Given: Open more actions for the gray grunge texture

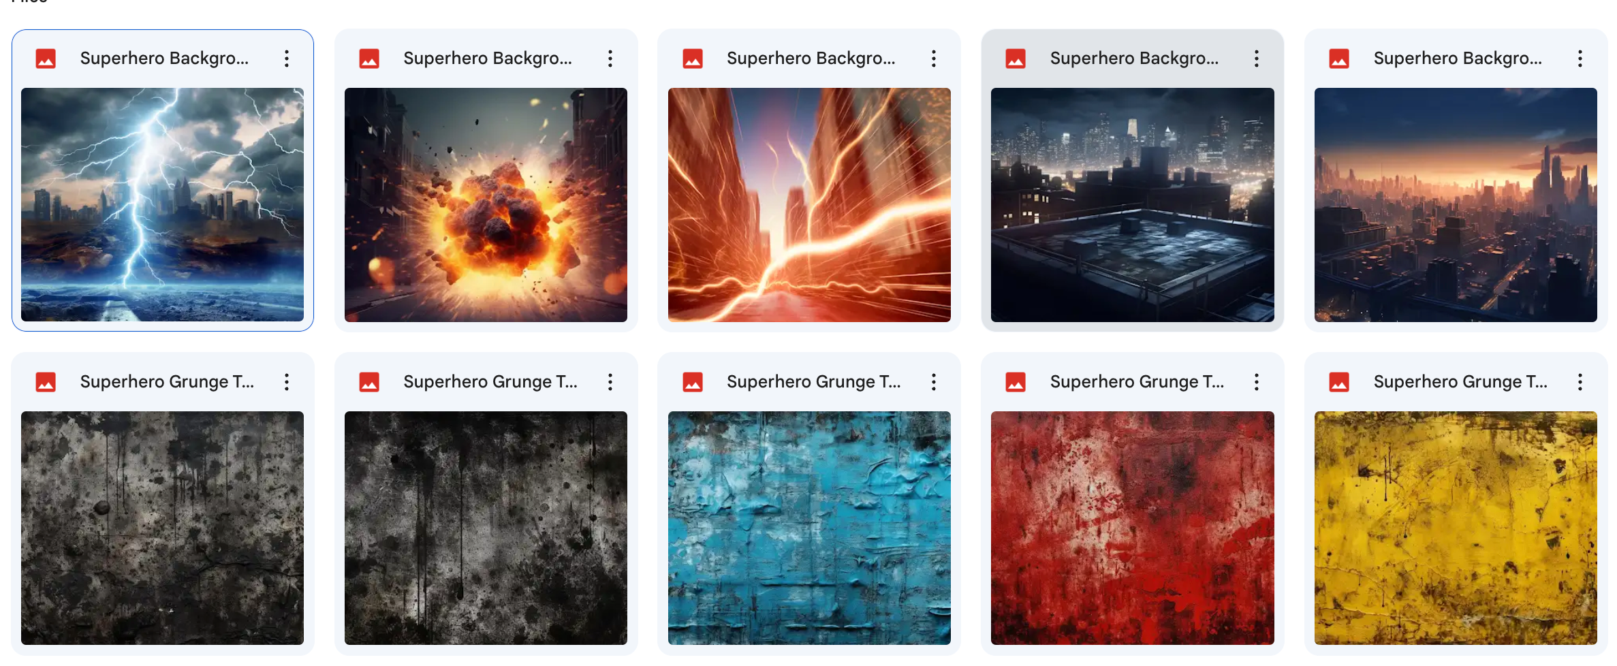Looking at the screenshot, I should pos(287,382).
